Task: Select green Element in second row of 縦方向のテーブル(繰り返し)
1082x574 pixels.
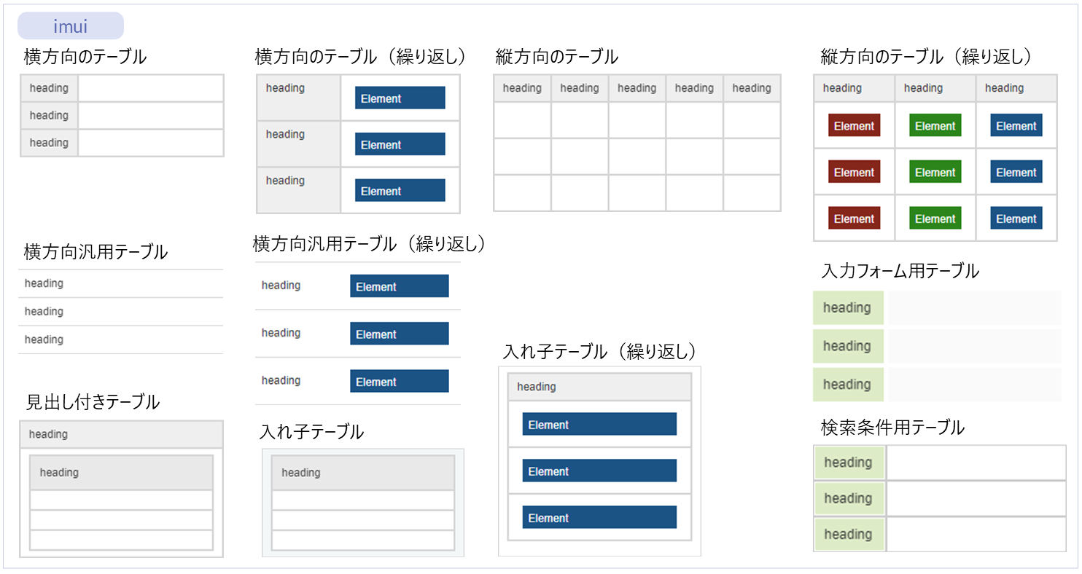Action: [x=935, y=173]
